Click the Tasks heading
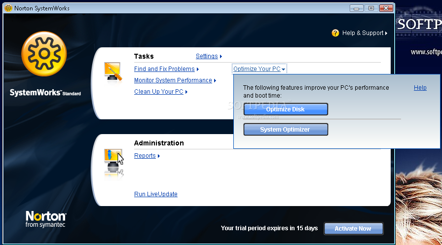Image resolution: width=442 pixels, height=245 pixels. 144,56
